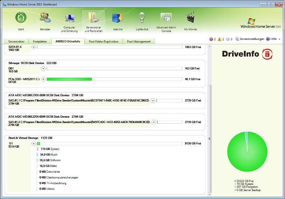The height and width of the screenshot is (199, 285).
Task: Open the Hilfe dropdown arrow
Action: point(279,39)
